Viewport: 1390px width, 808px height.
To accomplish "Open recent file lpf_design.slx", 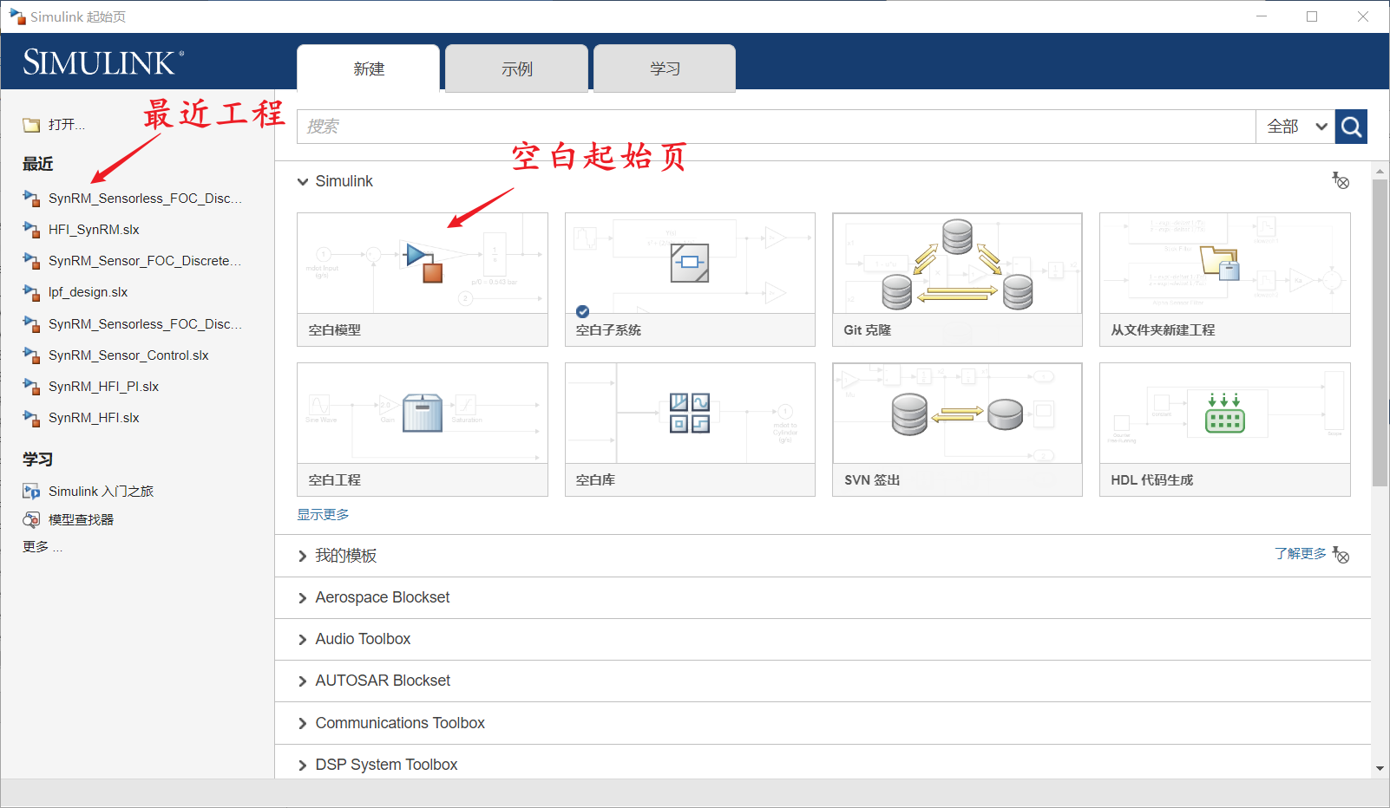I will 88,292.
